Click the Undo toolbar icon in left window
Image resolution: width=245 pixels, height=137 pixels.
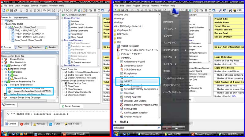pyautogui.click(x=44, y=10)
